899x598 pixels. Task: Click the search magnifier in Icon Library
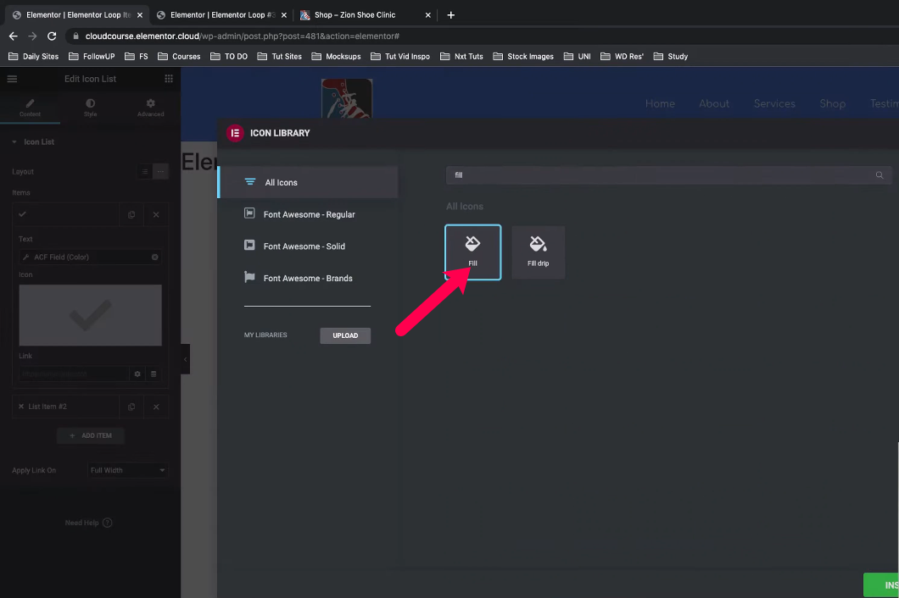click(879, 175)
